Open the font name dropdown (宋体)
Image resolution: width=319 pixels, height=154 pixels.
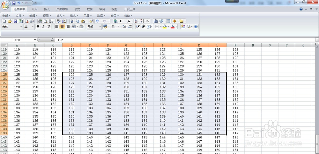(21, 27)
